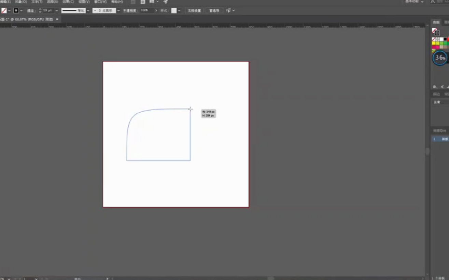Click the fill/stroke indicator in Swatches panel
The image size is (449, 280).
point(435,32)
